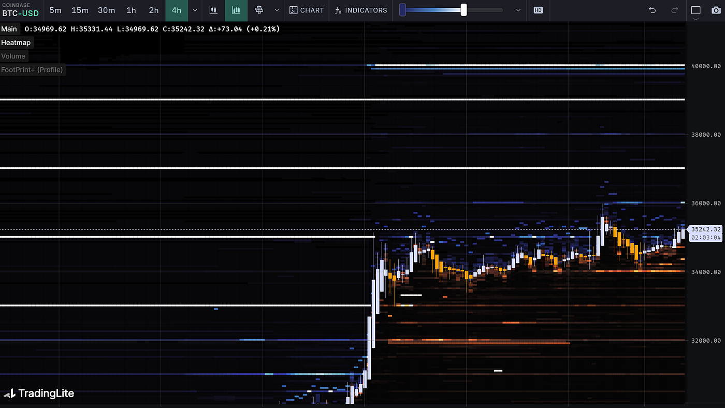Expand the heatmap slider dropdown chevron
725x408 pixels.
tap(518, 10)
